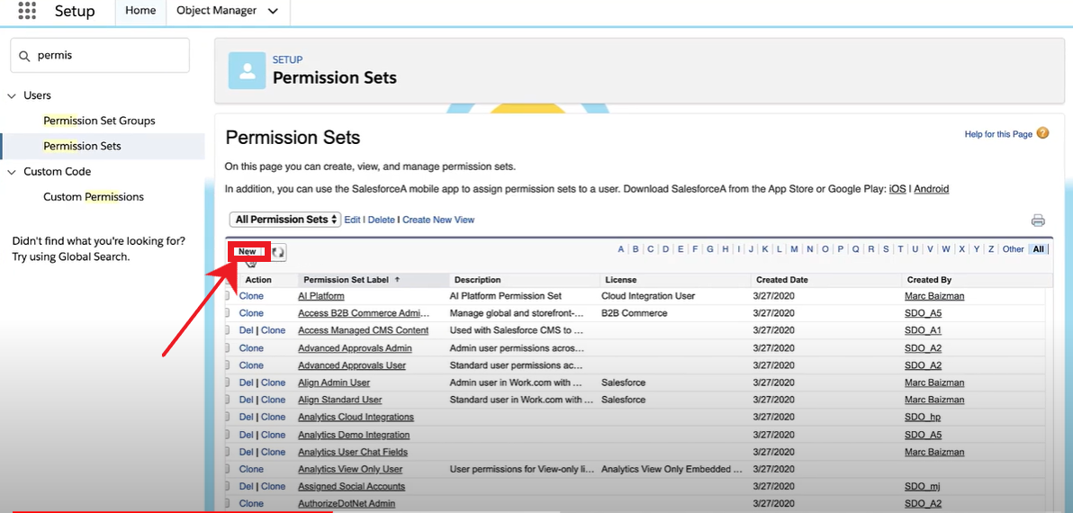Click sort arrow on Permission Set Label column
Image resolution: width=1073 pixels, height=513 pixels.
tap(397, 280)
